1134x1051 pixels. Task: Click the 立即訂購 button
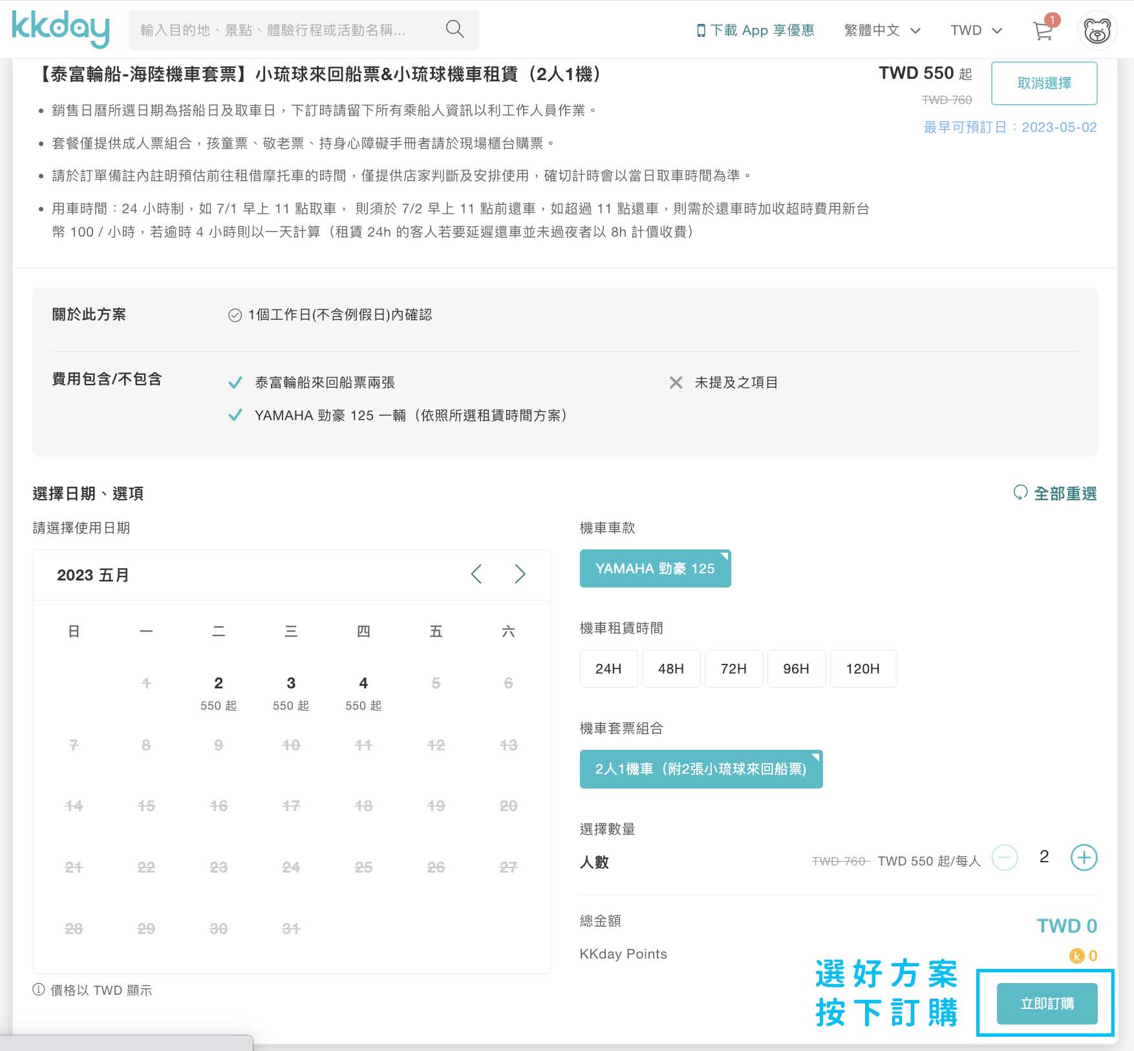(1047, 1003)
